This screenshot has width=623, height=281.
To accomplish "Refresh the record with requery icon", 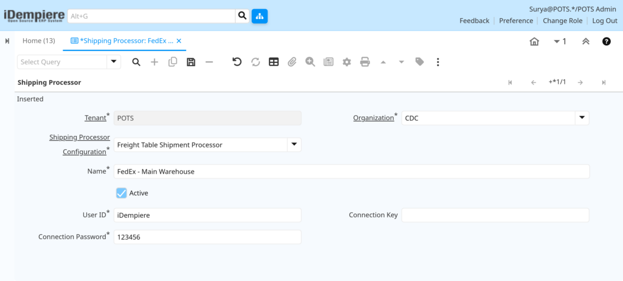I will (256, 62).
